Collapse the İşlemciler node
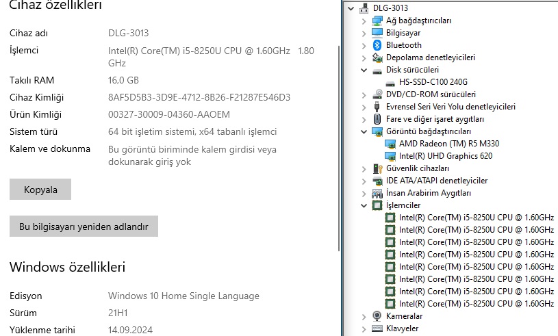 coord(364,205)
